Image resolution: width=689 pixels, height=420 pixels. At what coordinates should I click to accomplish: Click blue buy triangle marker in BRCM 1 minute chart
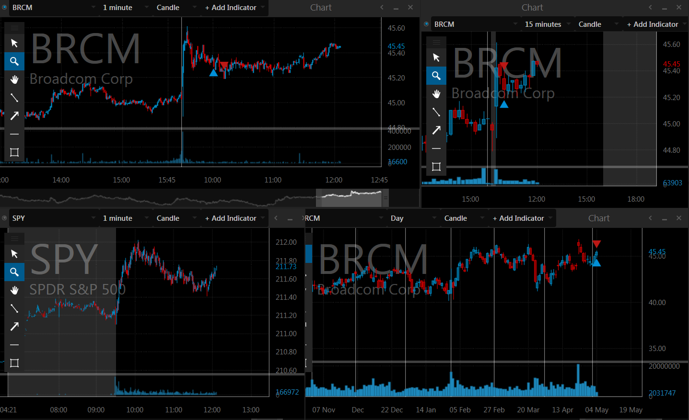coord(213,73)
